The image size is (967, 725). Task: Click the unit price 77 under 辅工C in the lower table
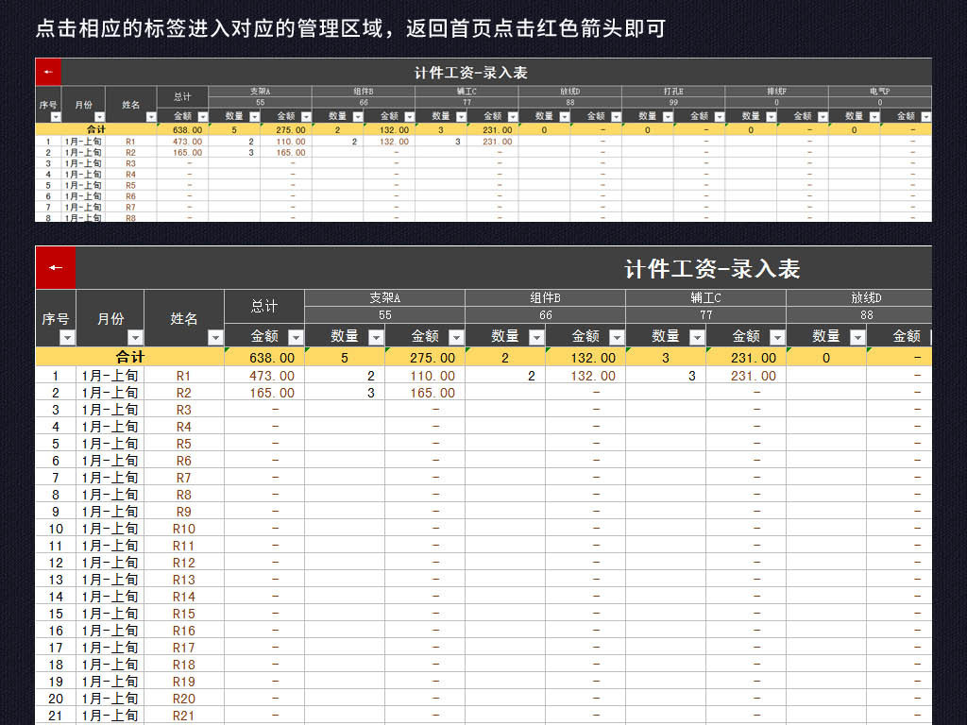pos(705,315)
